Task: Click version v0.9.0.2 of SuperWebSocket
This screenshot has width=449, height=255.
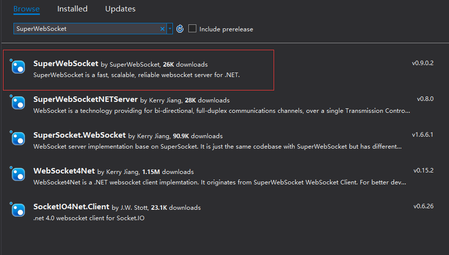Action: coord(423,63)
